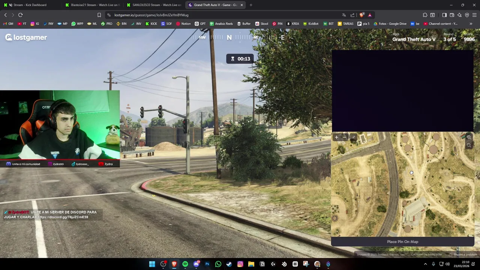The height and width of the screenshot is (270, 480).
Task: Open the browser main hamburger menu
Action: (x=474, y=15)
